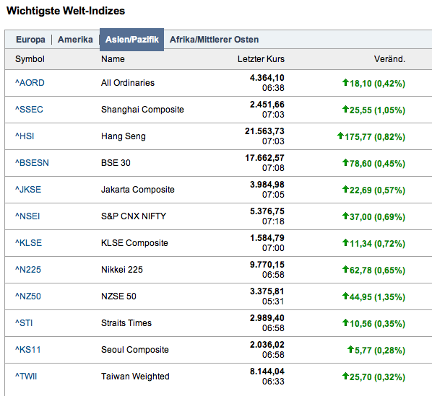432x396 pixels.
Task: Click the green up arrow for Hang Seng
Action: (340, 136)
